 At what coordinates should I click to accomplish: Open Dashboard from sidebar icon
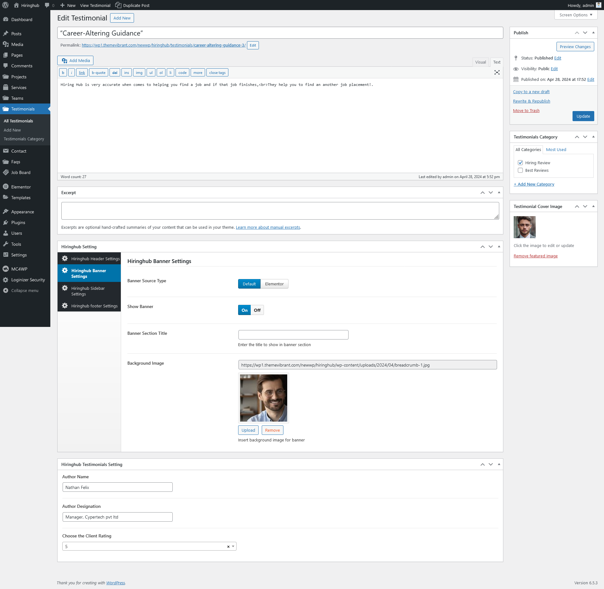[x=6, y=20]
